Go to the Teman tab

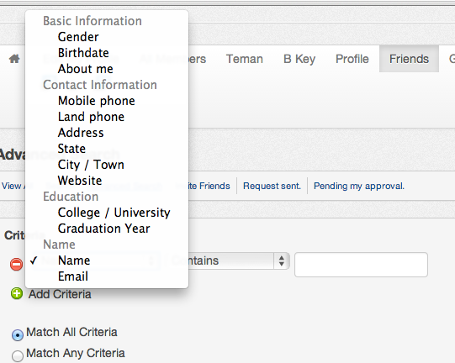tap(245, 59)
